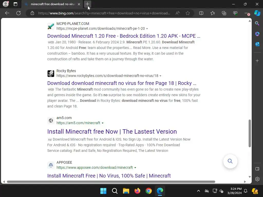Toggle the sidebar panel layout icon
263x197 pixels.
point(257,169)
